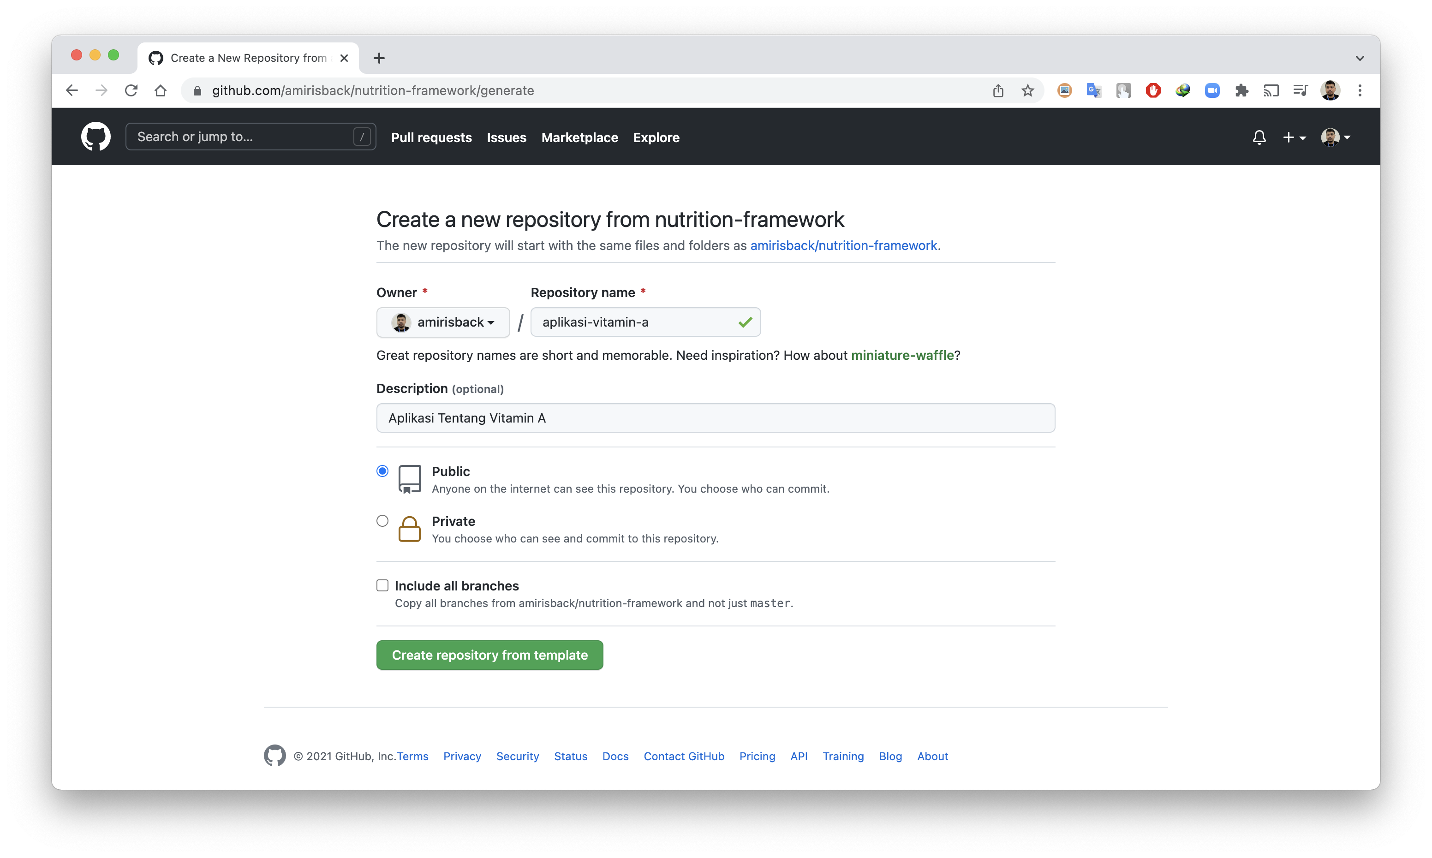Viewport: 1432px width, 858px height.
Task: Click the Zoom extension icon
Action: [1212, 91]
